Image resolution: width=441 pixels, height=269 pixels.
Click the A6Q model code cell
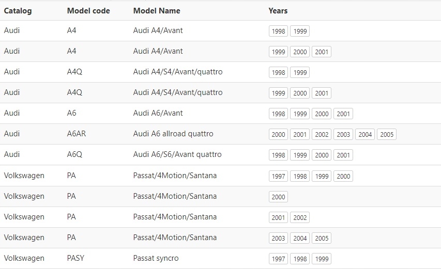(74, 154)
